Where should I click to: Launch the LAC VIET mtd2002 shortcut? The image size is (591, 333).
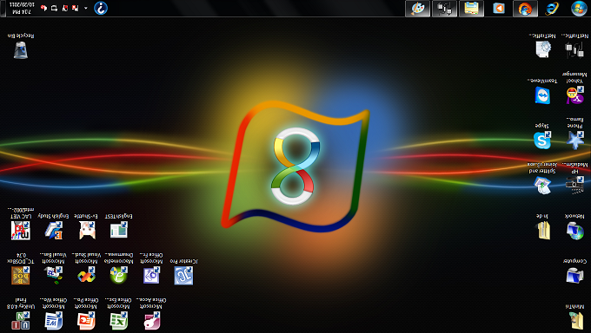pyautogui.click(x=21, y=224)
